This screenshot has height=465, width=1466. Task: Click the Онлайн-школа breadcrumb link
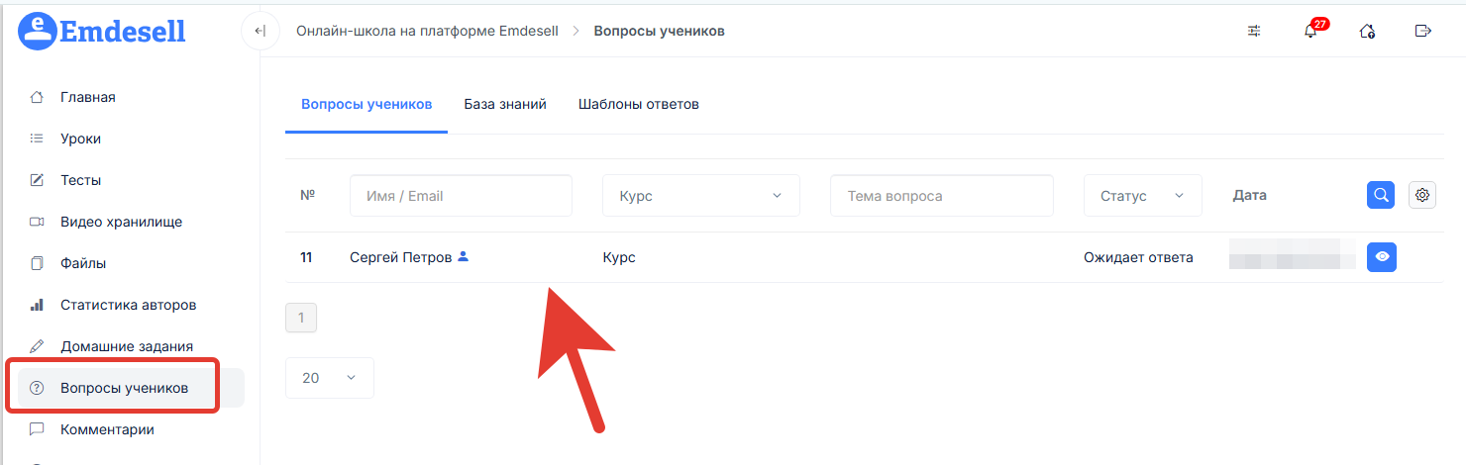[x=426, y=31]
